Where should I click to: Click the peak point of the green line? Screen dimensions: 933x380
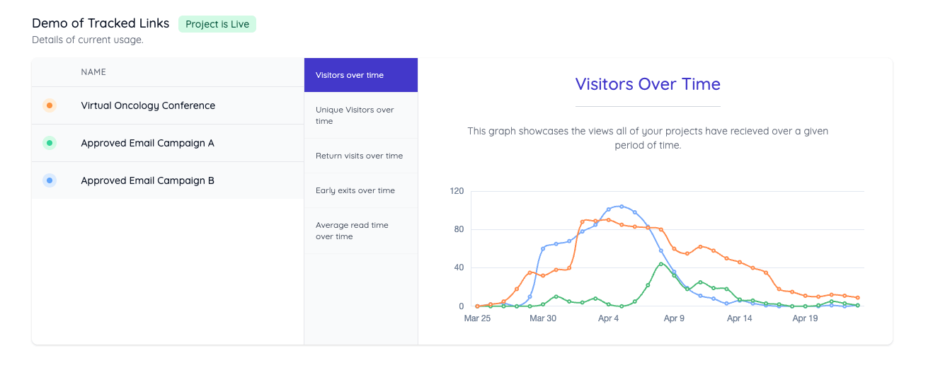660,264
